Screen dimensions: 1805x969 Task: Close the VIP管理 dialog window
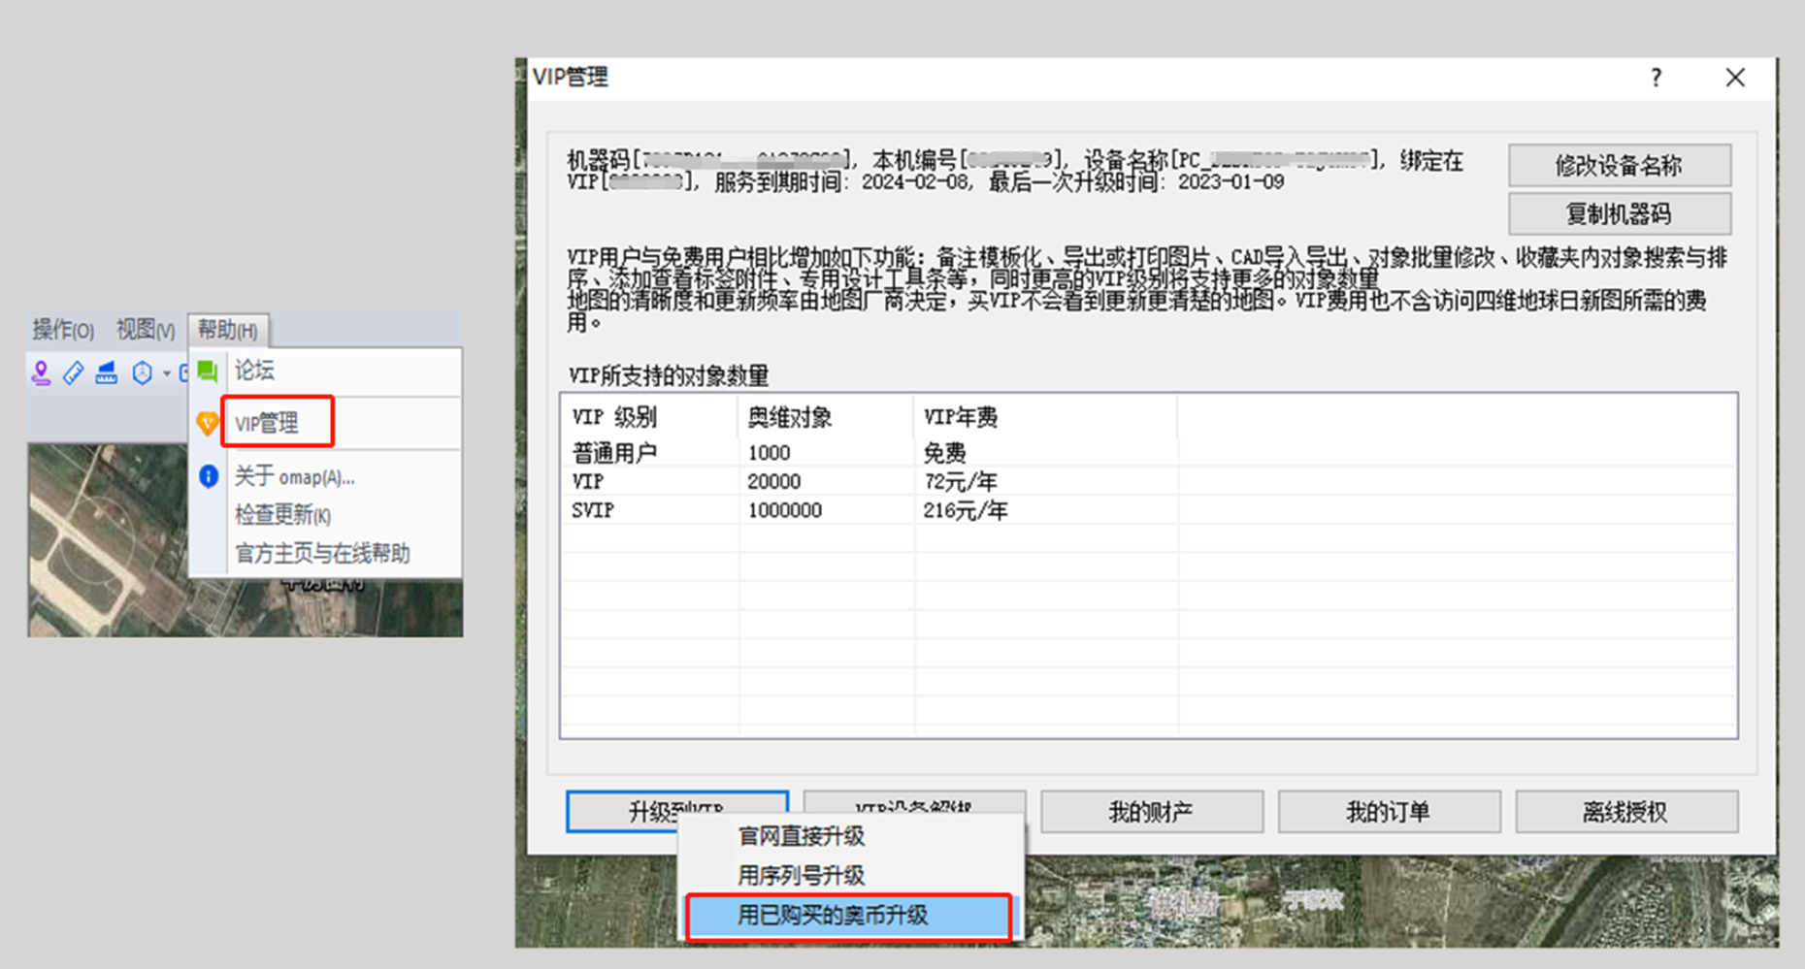tap(1735, 78)
